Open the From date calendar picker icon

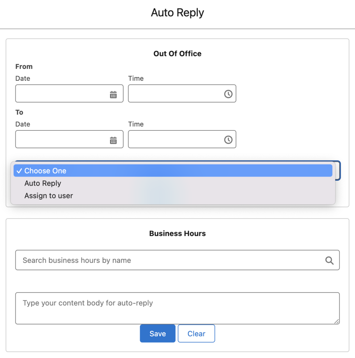point(113,94)
